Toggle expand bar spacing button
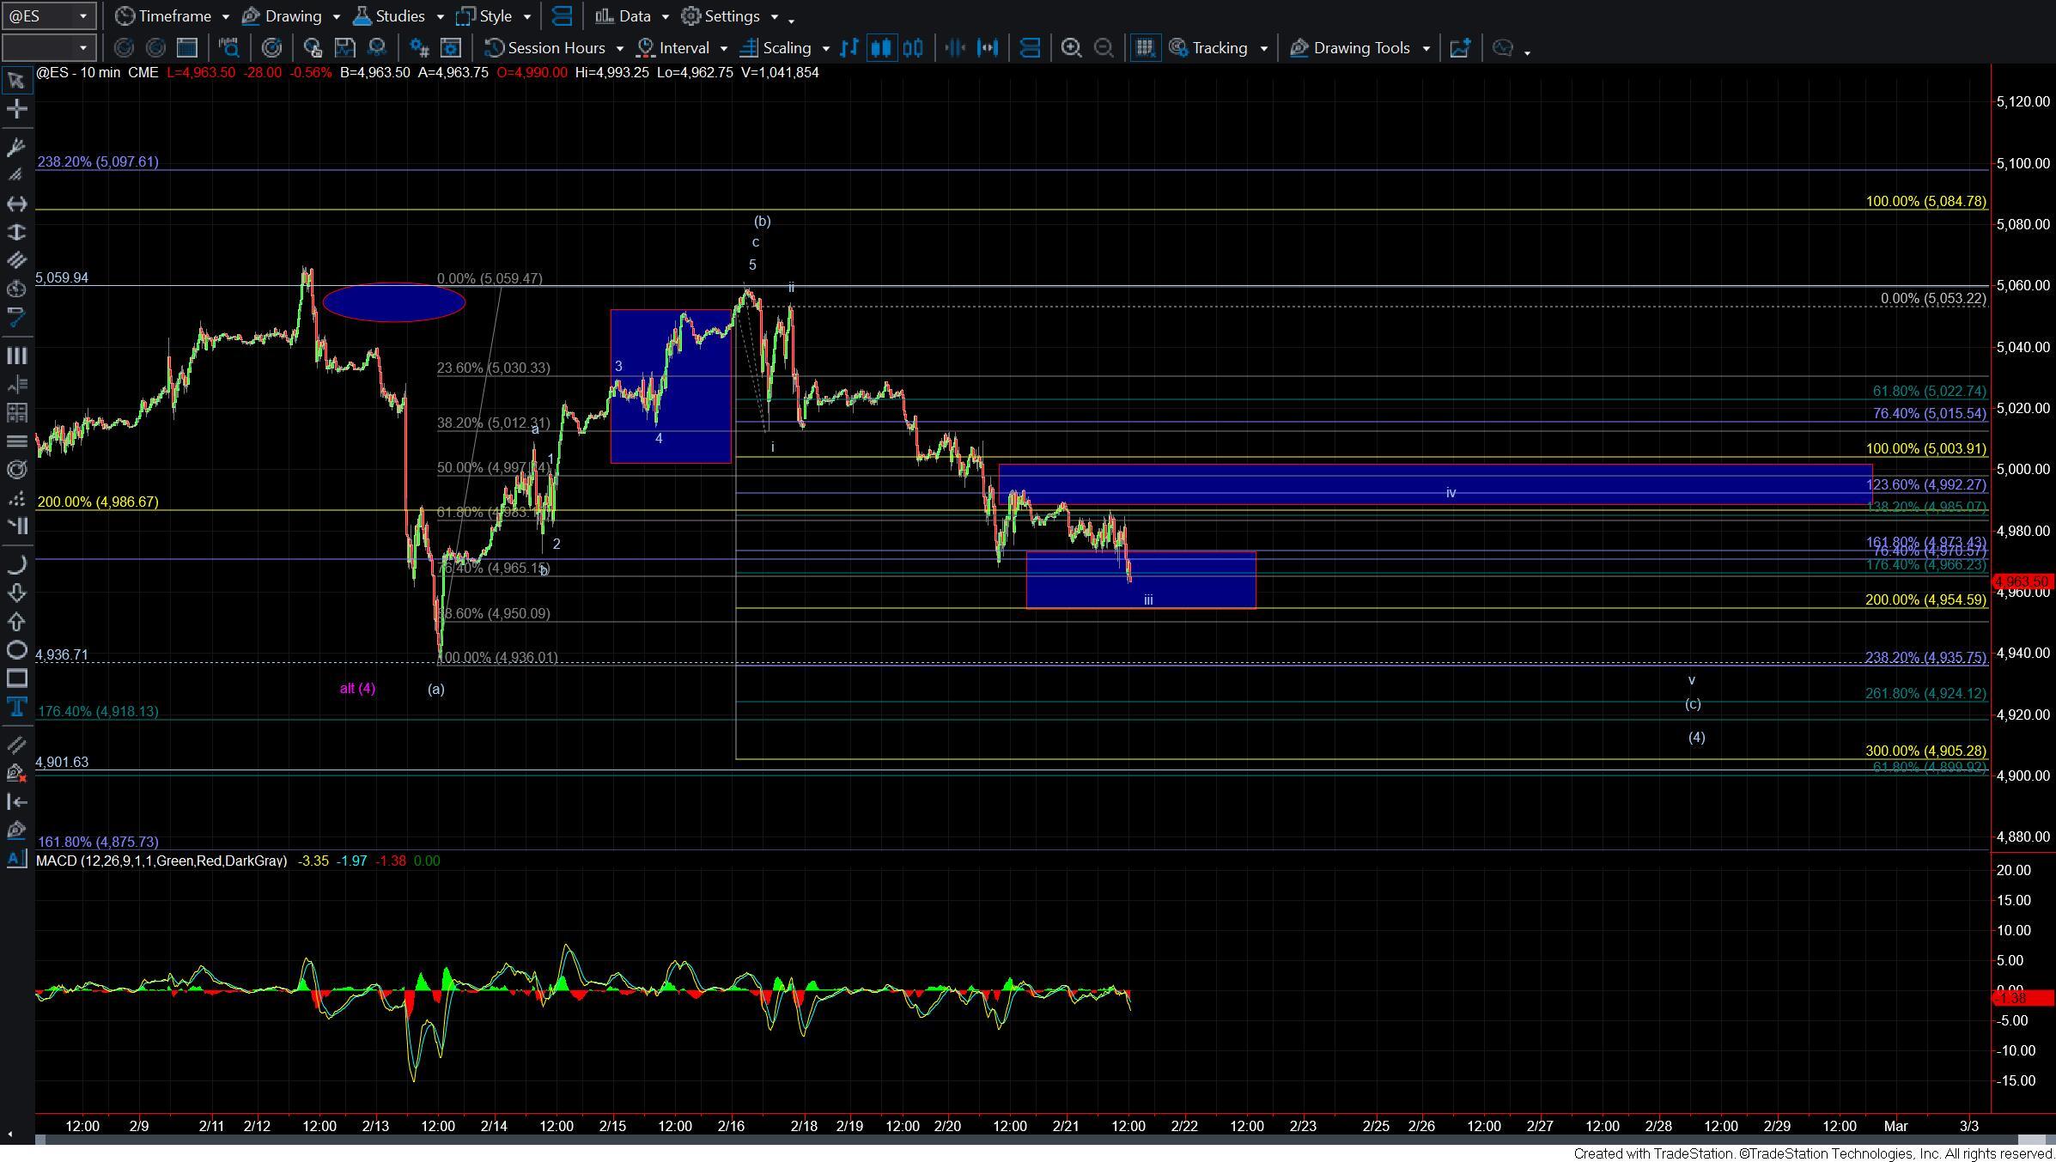The height and width of the screenshot is (1162, 2056). [x=988, y=48]
